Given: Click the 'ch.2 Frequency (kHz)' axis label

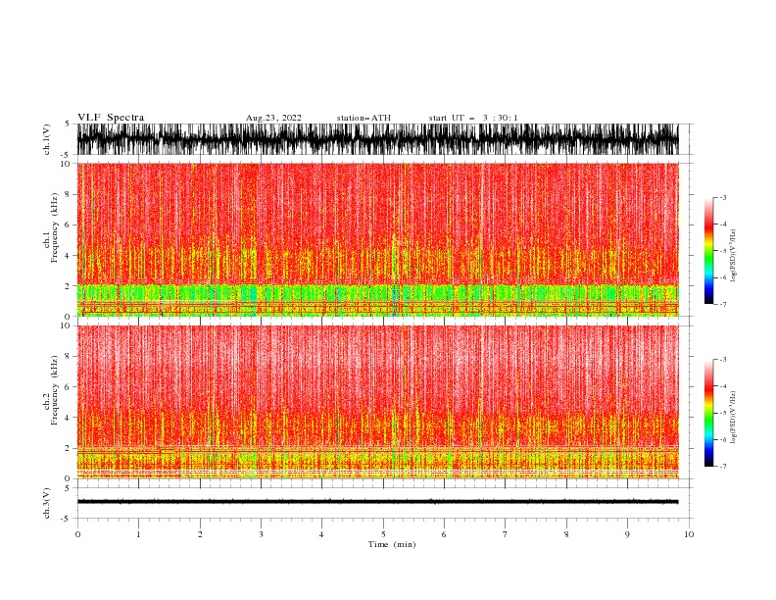Looking at the screenshot, I should [51, 390].
